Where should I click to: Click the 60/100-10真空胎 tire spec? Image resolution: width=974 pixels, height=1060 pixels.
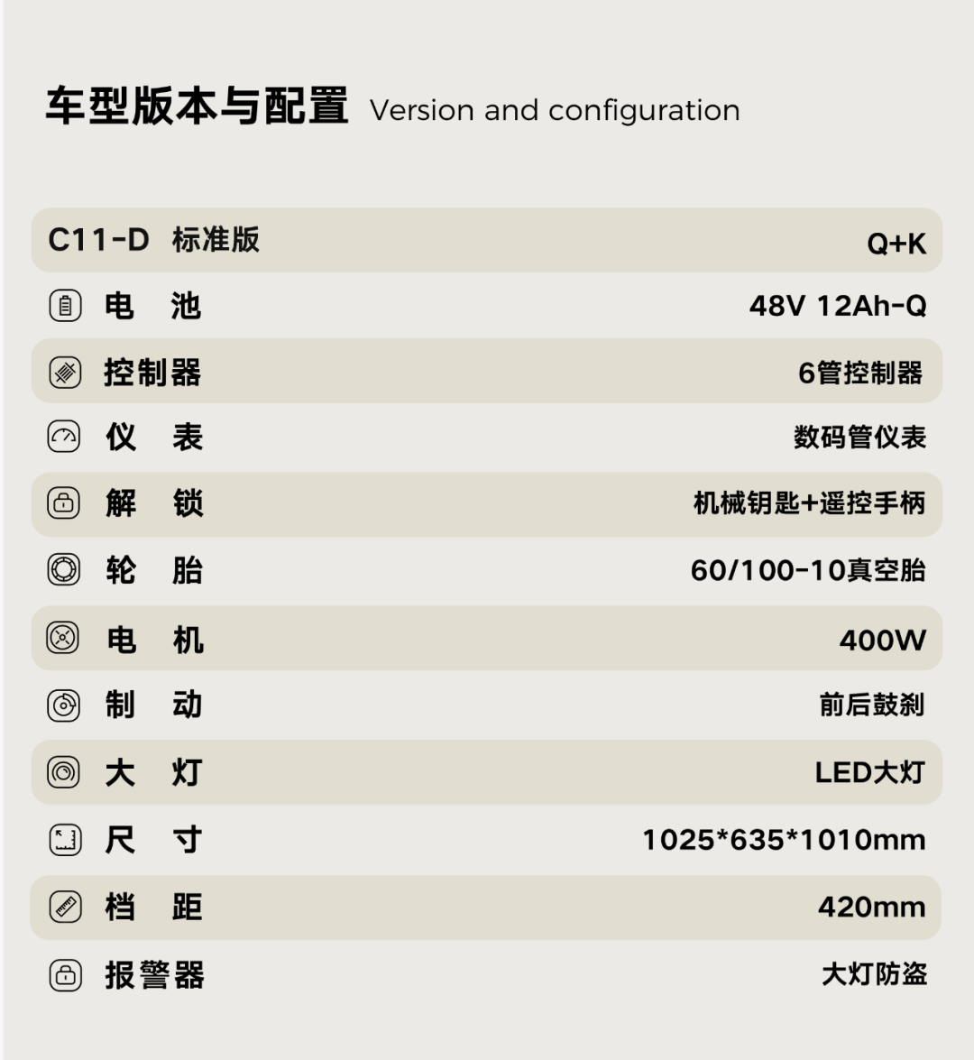807,570
